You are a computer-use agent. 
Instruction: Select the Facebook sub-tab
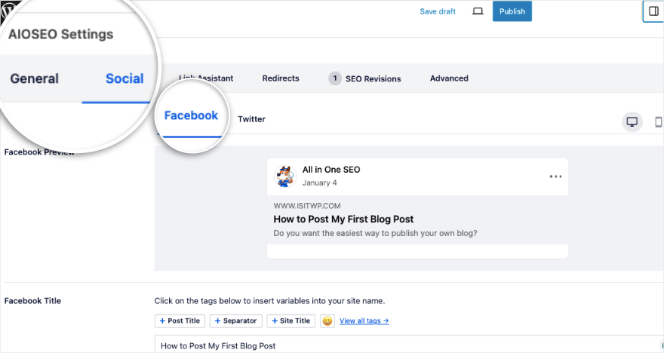pyautogui.click(x=191, y=115)
